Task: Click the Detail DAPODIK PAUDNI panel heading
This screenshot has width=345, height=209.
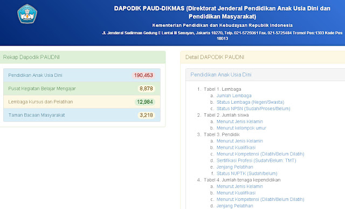Action: 263,57
